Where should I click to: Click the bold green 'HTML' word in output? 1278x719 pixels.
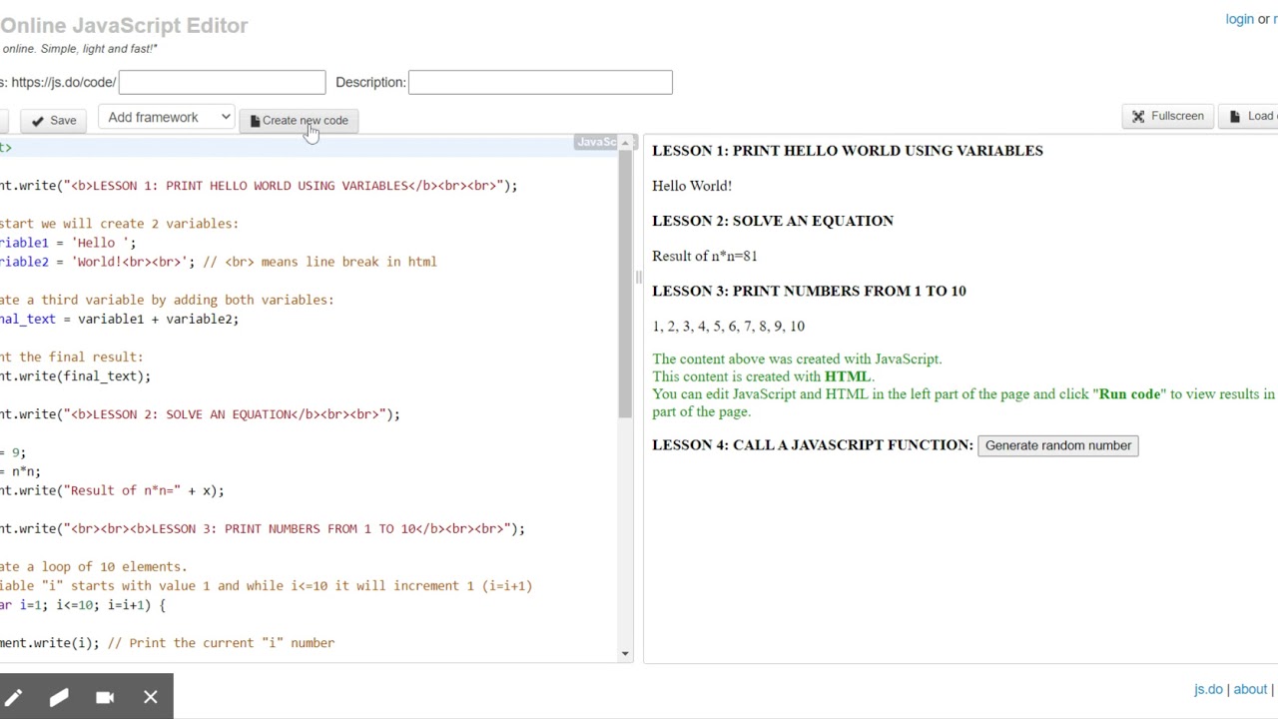pyautogui.click(x=847, y=376)
